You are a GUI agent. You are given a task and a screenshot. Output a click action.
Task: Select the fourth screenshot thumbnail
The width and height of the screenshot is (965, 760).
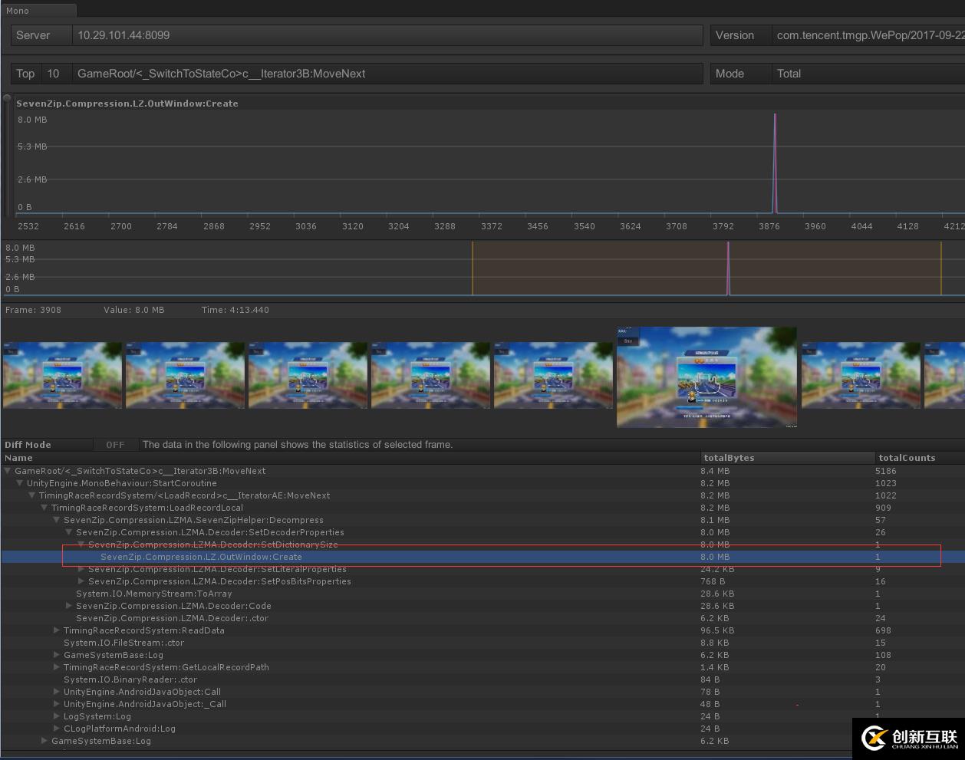(x=430, y=375)
